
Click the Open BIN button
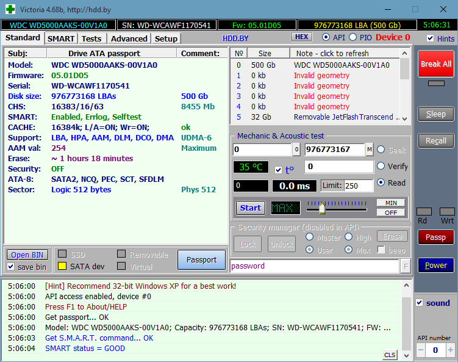coord(27,255)
